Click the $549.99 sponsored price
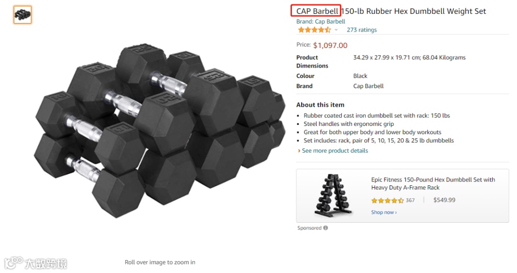The height and width of the screenshot is (273, 517). point(444,200)
